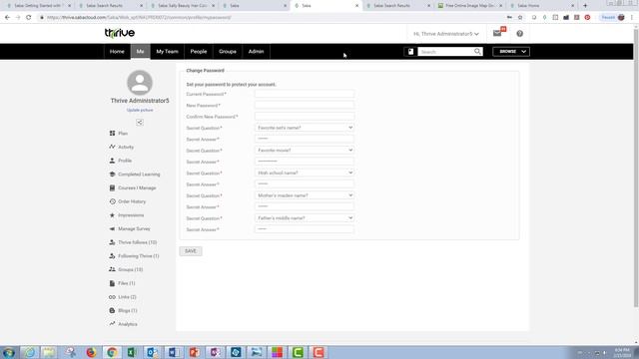Open Thrive follows (10)
The width and height of the screenshot is (639, 359).
tap(138, 242)
